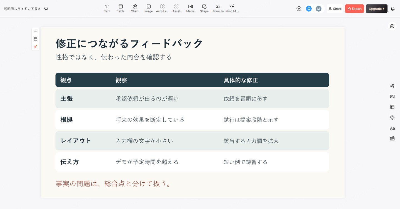The image size is (400, 209).
Task: Click the AI sparkle icon beside the slide
Action: 36,47
